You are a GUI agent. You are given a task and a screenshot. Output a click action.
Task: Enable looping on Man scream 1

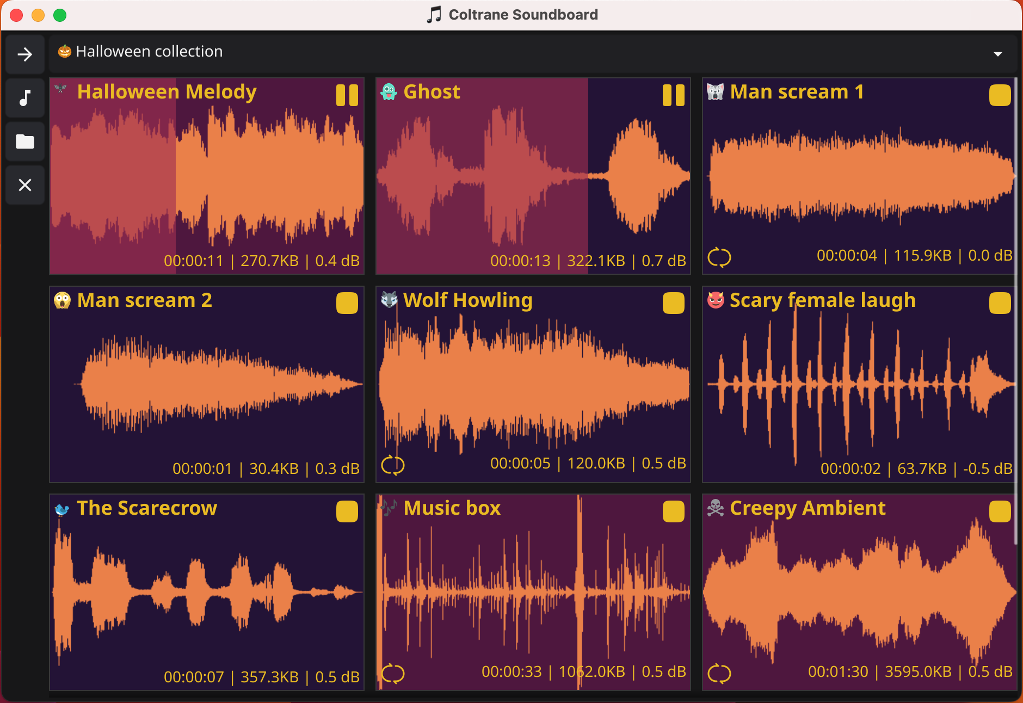pyautogui.click(x=719, y=256)
